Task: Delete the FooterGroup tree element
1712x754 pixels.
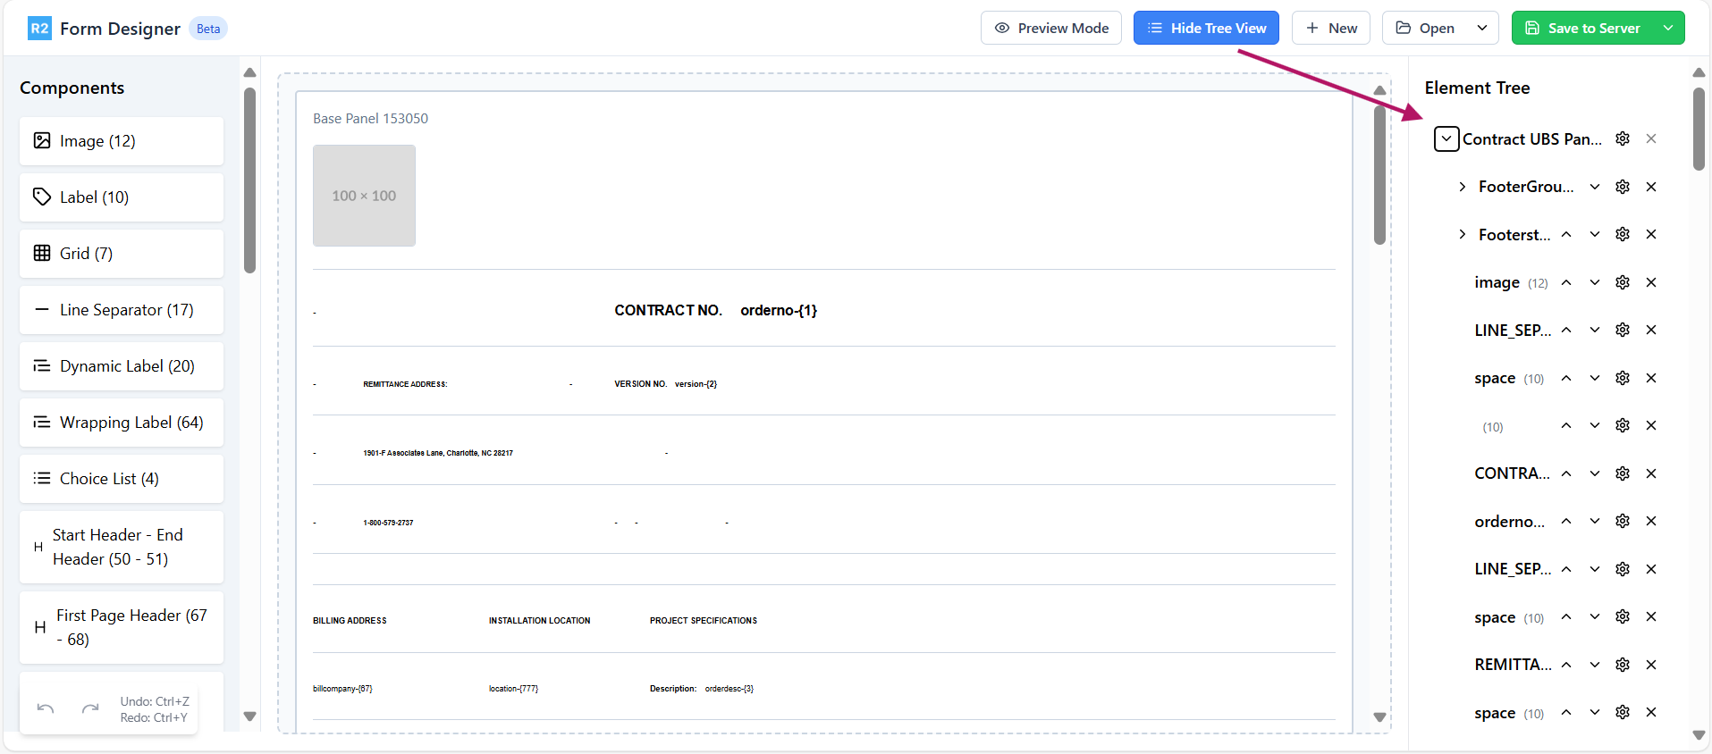Action: 1651,187
